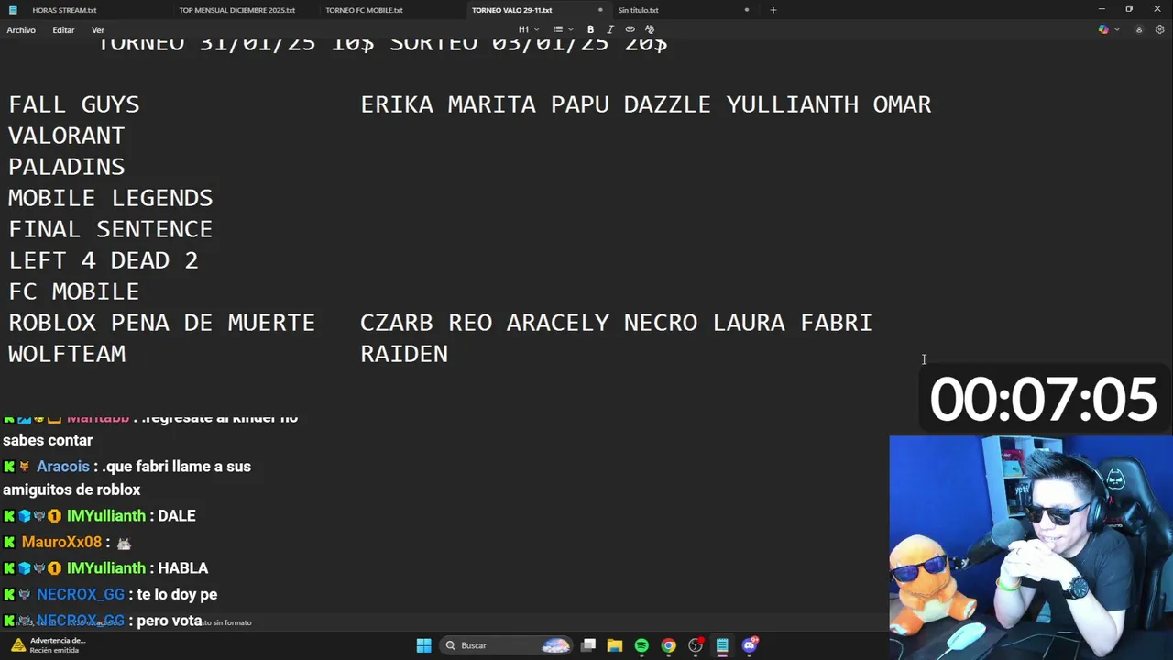Click the name OMAR in Fall Guys row
Viewport: 1173px width, 660px height.
[x=903, y=104]
